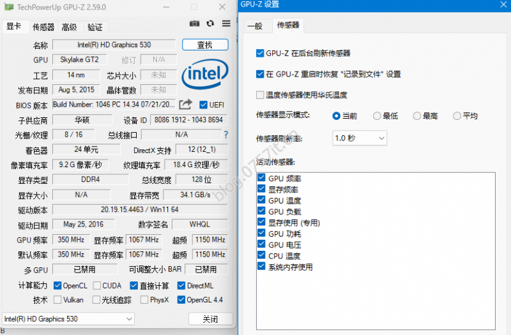Click the 显存类型 value DDR4
The height and width of the screenshot is (335, 511).
[91, 179]
